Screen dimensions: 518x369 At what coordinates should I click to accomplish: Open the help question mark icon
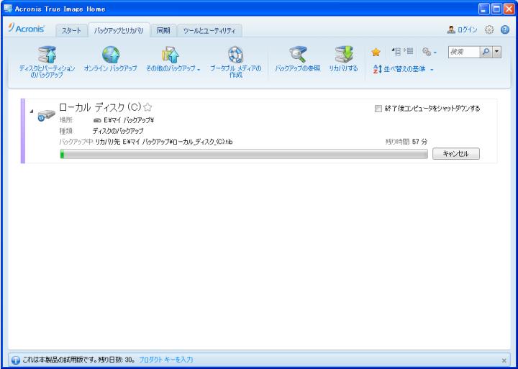point(505,29)
